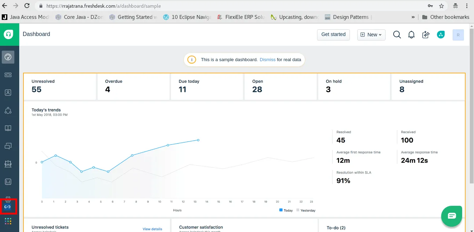Expand the New dropdown button
This screenshot has height=232, width=474.
point(371,35)
